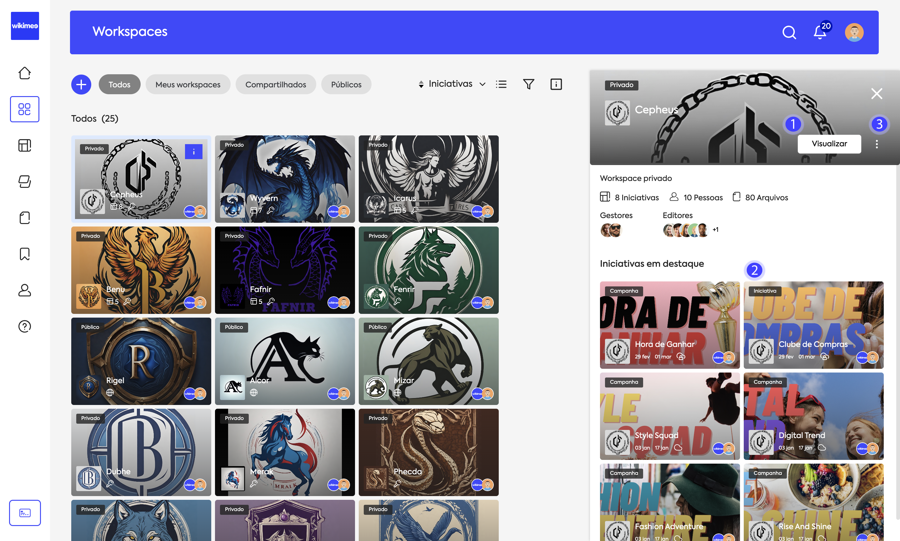Viewport: 900px width, 541px height.
Task: Open the Hora de Ganhar campaign card
Action: click(669, 324)
